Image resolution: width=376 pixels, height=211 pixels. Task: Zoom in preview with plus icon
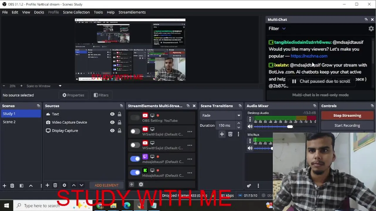tap(21, 86)
